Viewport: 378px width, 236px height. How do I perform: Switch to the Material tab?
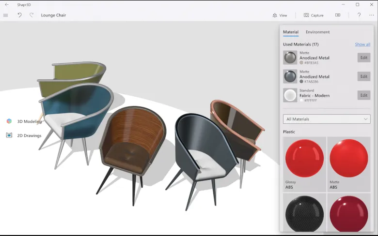(x=291, y=32)
